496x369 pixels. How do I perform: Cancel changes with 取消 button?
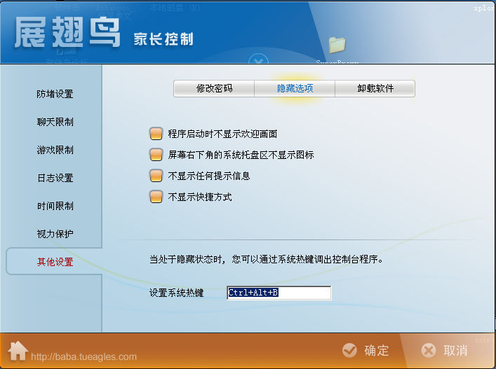(445, 350)
